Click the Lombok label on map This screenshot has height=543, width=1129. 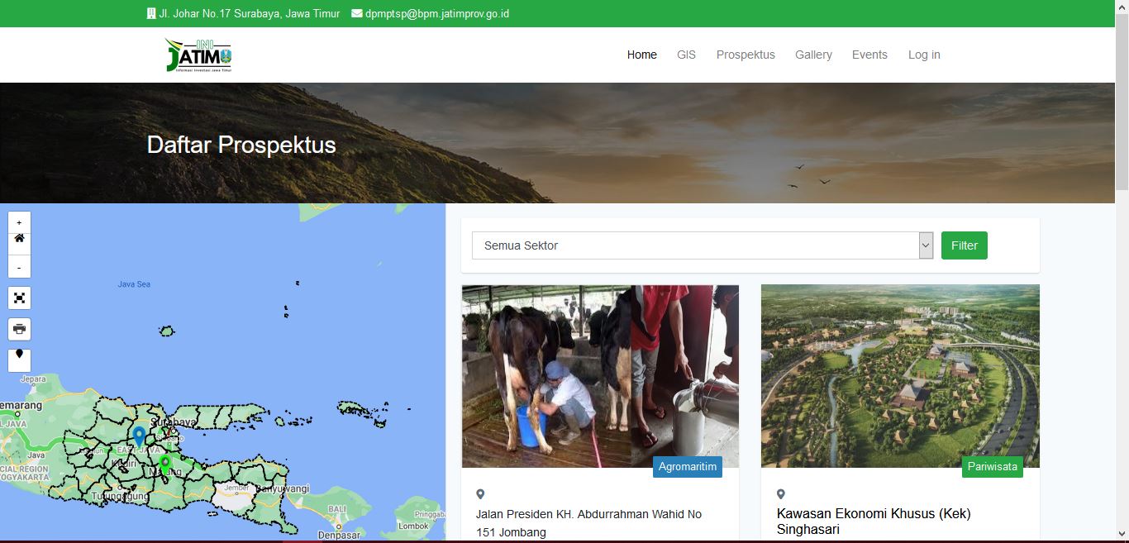pyautogui.click(x=413, y=526)
